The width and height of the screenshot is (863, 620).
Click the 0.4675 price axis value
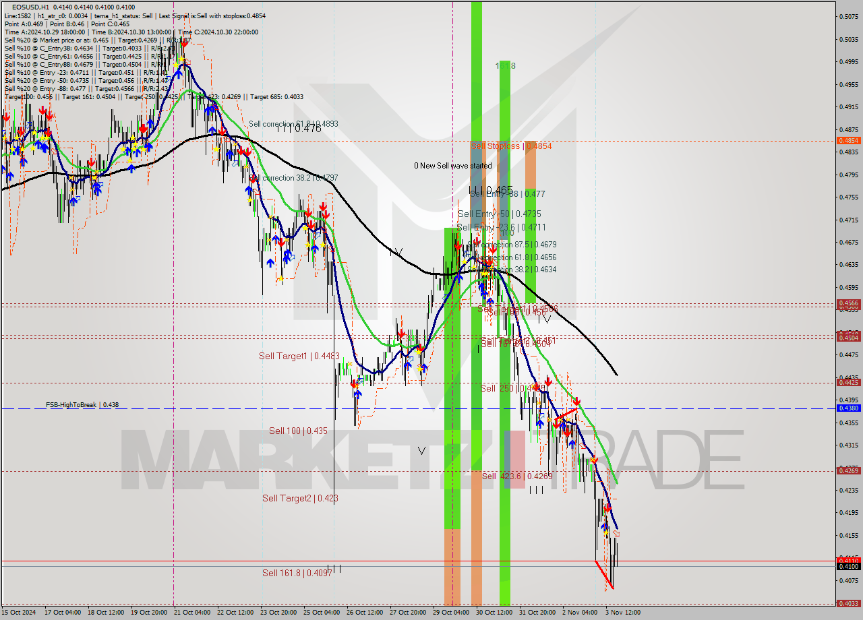click(x=848, y=242)
